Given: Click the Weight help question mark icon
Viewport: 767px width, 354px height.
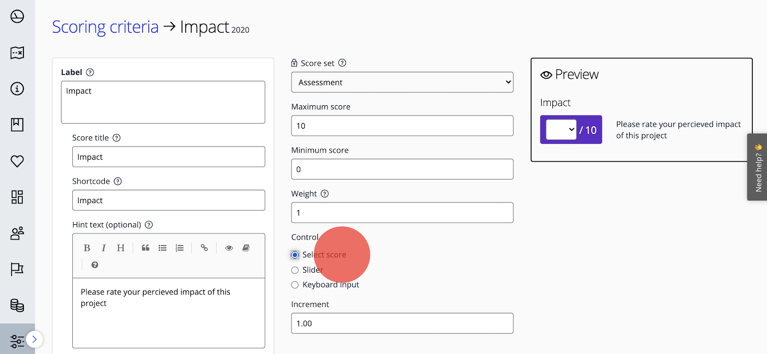Looking at the screenshot, I should click(x=325, y=194).
